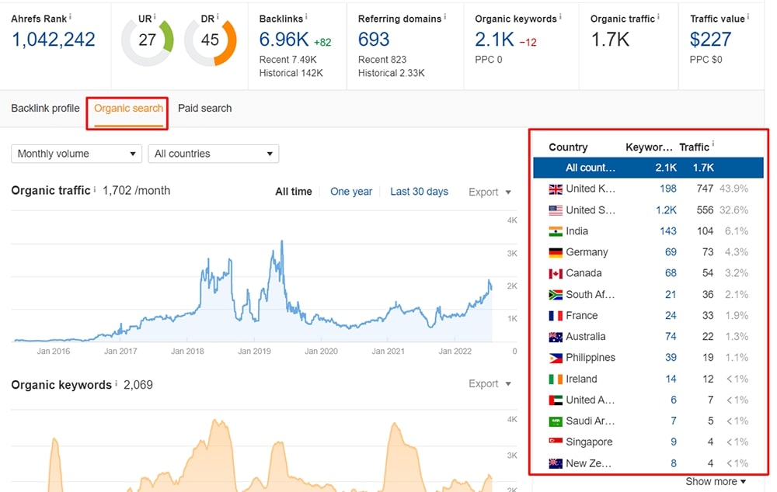This screenshot has height=492, width=777.
Task: Open Australia 74 keywords link
Action: pos(671,337)
